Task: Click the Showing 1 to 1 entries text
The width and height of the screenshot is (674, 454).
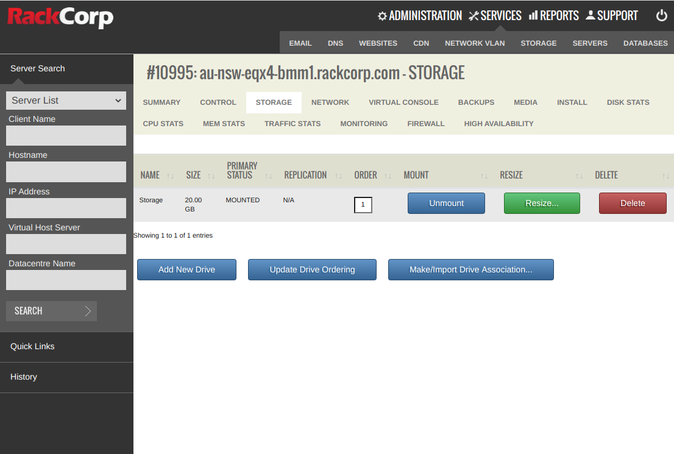Action: coord(173,236)
